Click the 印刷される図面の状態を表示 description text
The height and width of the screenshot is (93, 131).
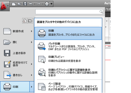pos(65,61)
